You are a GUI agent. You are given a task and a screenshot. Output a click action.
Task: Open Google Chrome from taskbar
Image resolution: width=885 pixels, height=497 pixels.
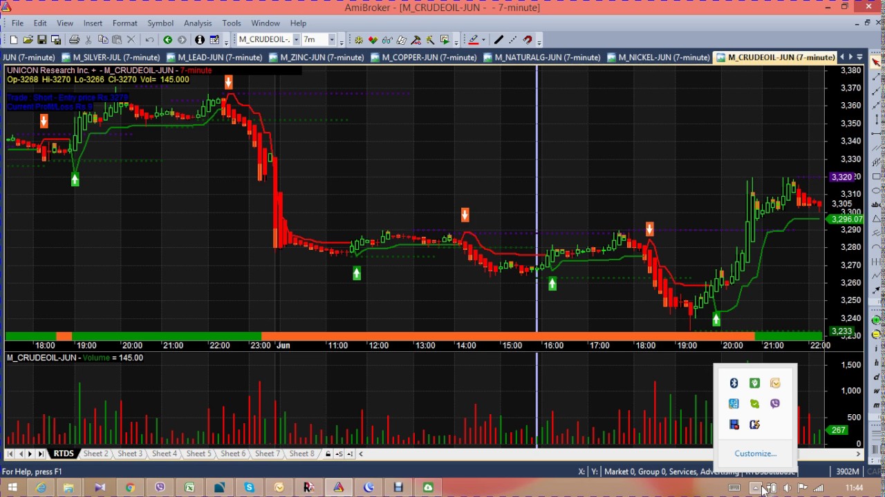(x=130, y=488)
